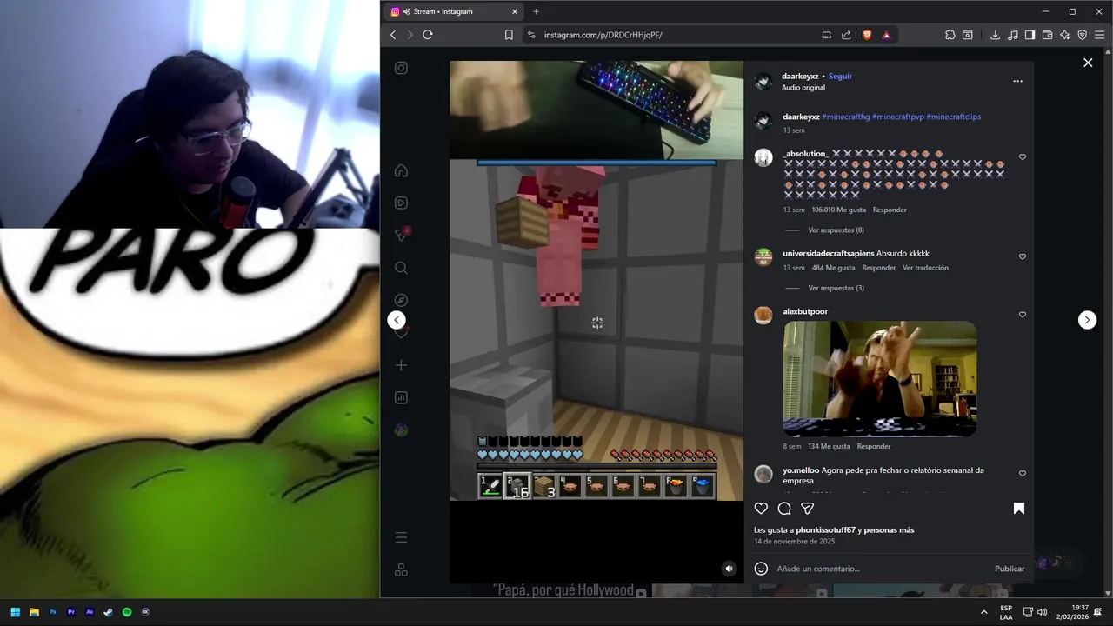Click Ver traducción on Absurdo comment
1113x626 pixels.
(925, 268)
